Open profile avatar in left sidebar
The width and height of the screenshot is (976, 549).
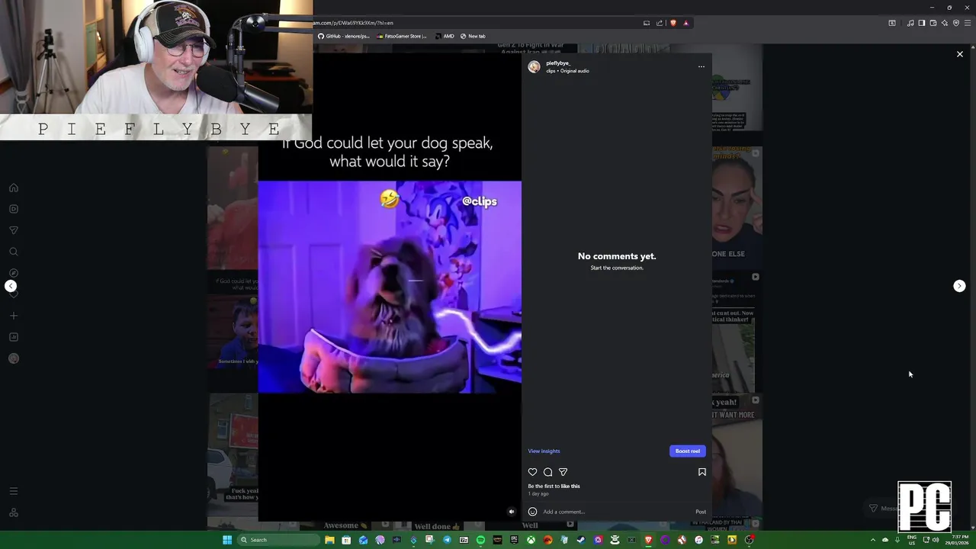[14, 358]
